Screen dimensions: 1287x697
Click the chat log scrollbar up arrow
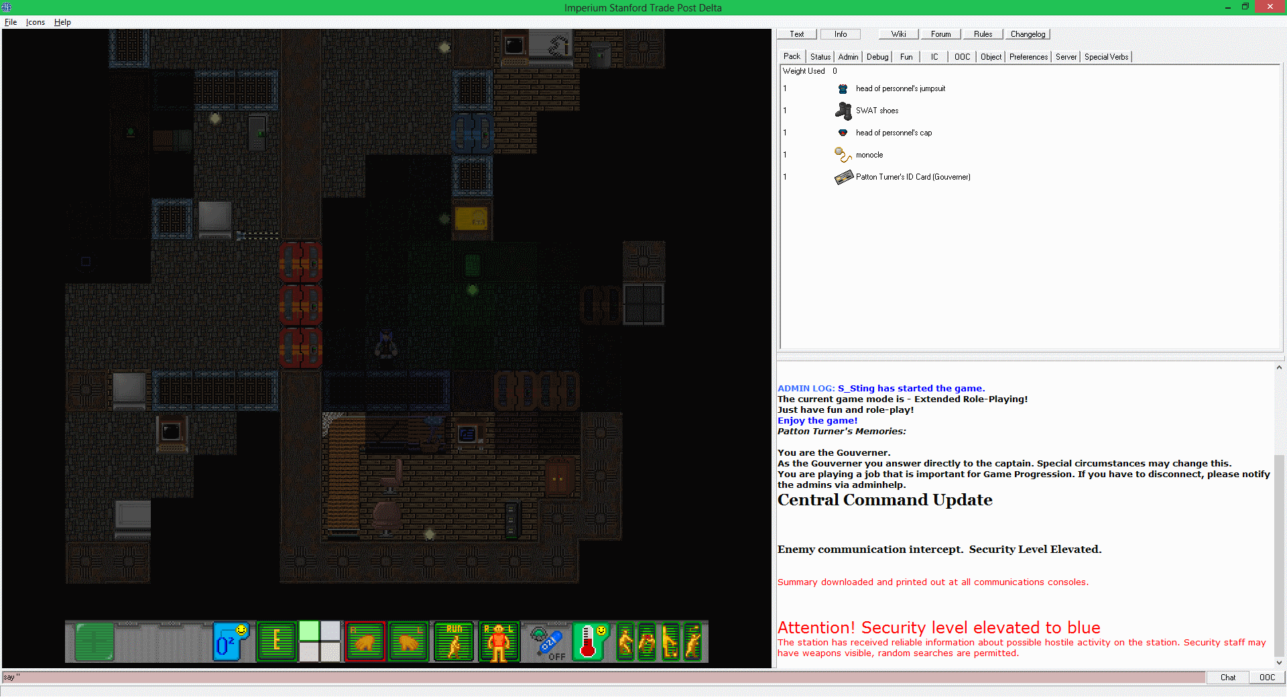tap(1279, 367)
